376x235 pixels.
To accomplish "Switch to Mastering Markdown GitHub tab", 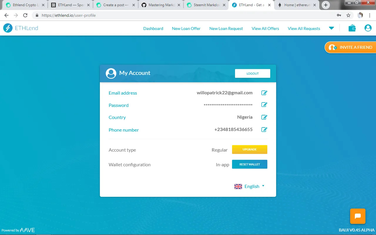I will pyautogui.click(x=160, y=5).
